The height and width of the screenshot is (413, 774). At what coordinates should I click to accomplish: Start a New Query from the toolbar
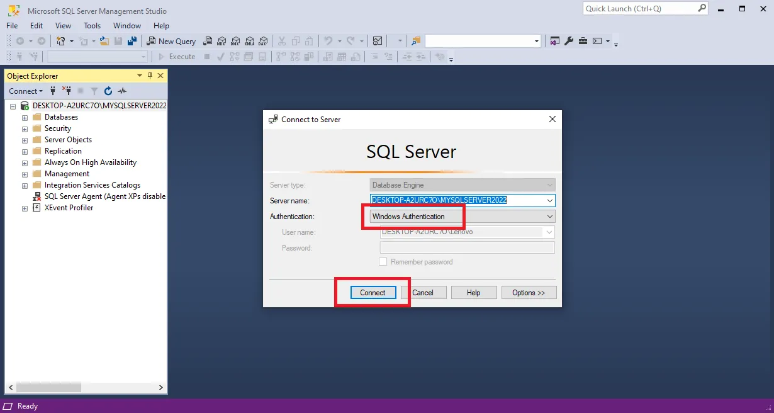point(171,41)
